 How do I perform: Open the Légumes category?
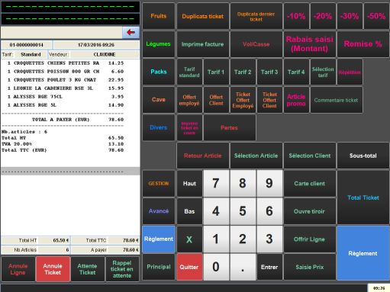tap(159, 44)
